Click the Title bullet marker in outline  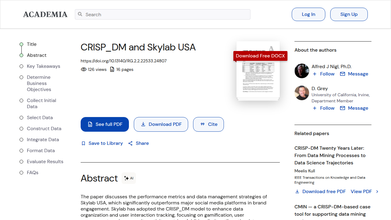click(x=21, y=44)
